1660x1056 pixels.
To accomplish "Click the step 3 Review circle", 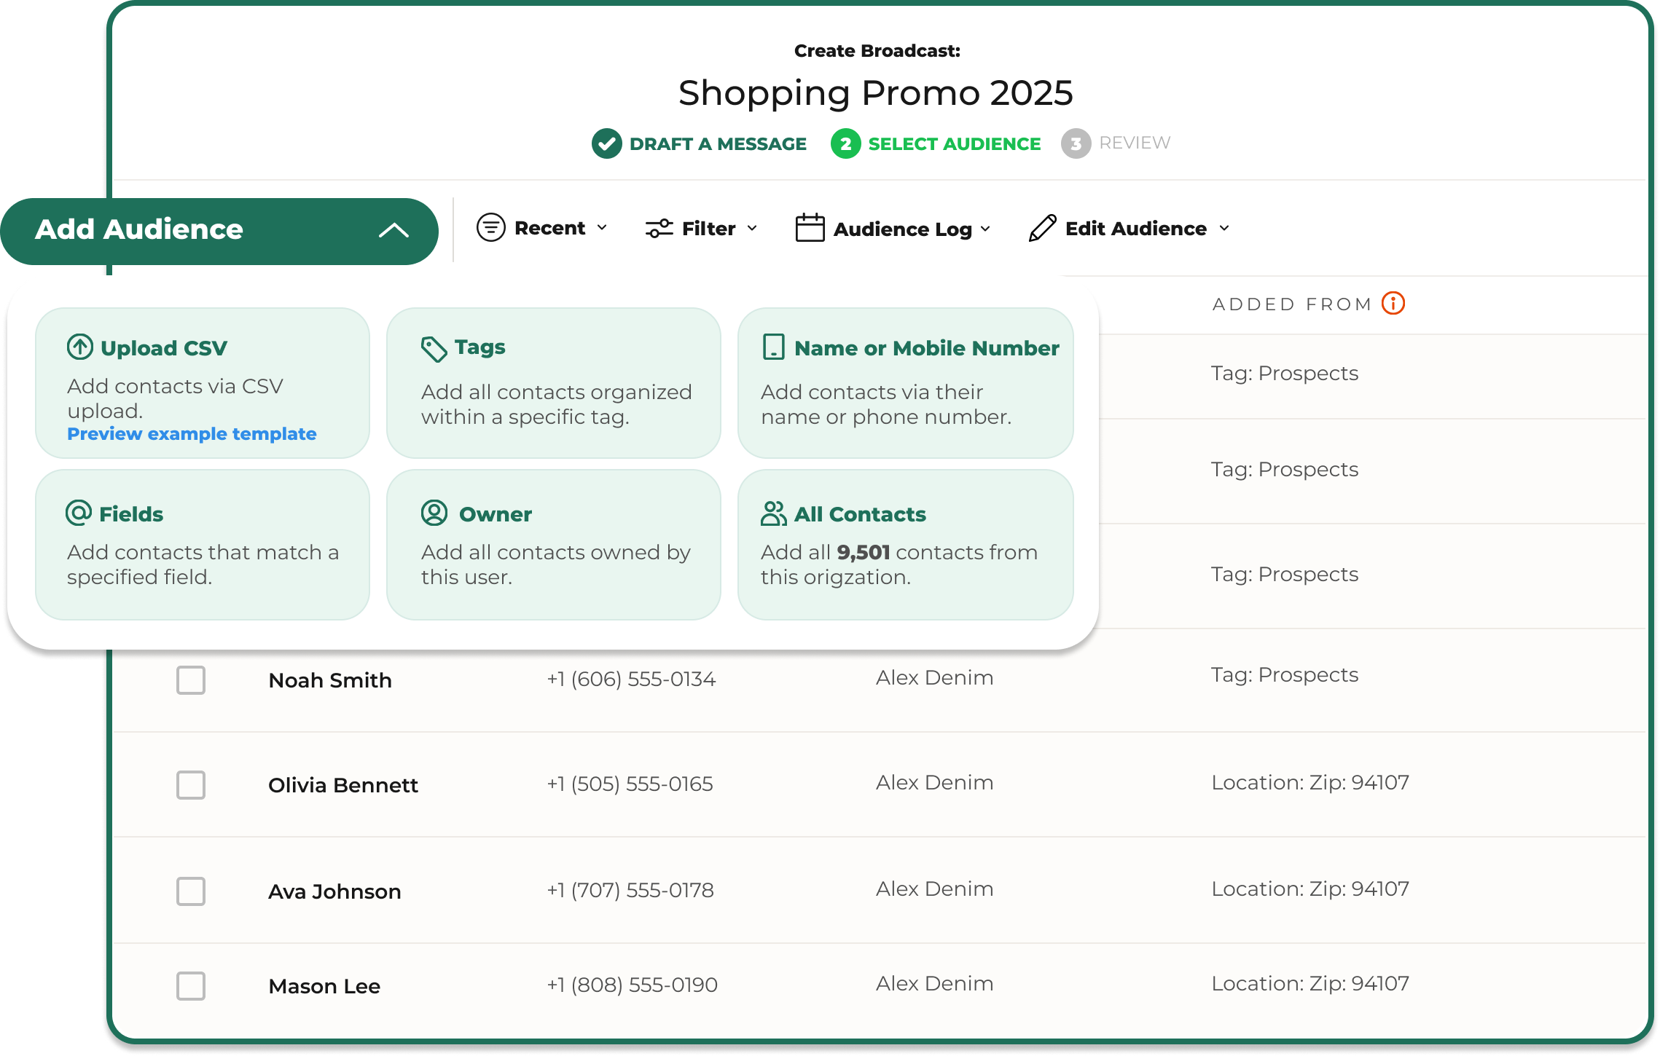I will [1076, 143].
